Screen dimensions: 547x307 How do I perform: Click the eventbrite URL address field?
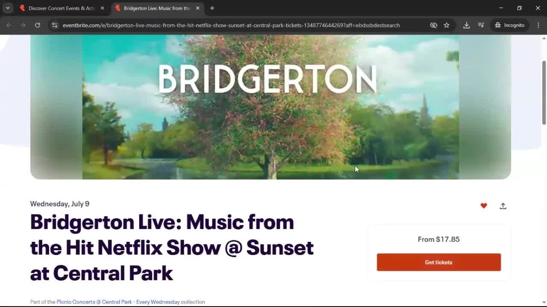pyautogui.click(x=231, y=25)
